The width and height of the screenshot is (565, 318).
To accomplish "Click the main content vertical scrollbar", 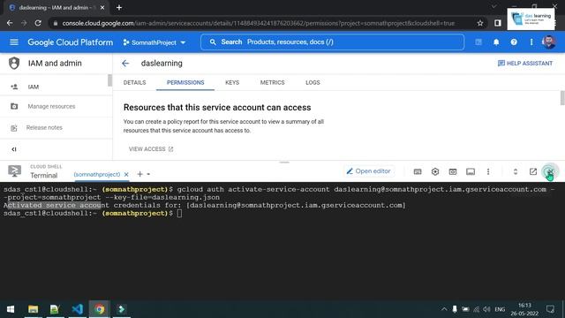I will 562,98.
